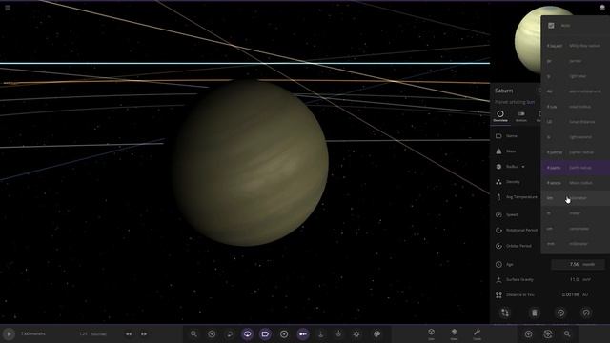
Task: Open the color palette icon in bottom toolbar
Action: click(376, 333)
